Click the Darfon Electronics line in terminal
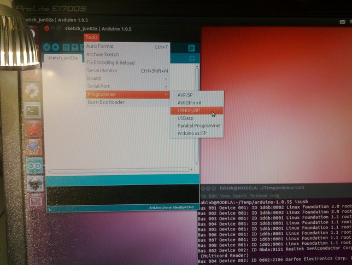352x265 pixels. pos(275,260)
